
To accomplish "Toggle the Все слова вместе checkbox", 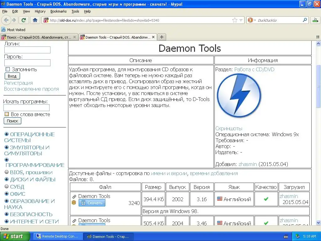I will click(x=7, y=114).
